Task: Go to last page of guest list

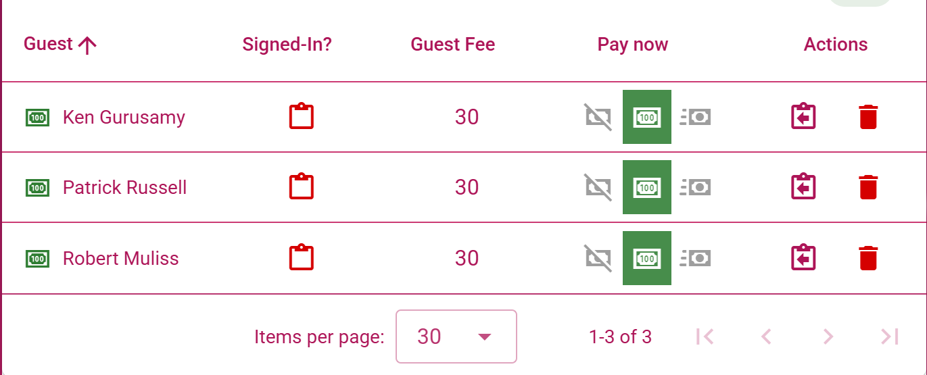Action: pyautogui.click(x=890, y=336)
